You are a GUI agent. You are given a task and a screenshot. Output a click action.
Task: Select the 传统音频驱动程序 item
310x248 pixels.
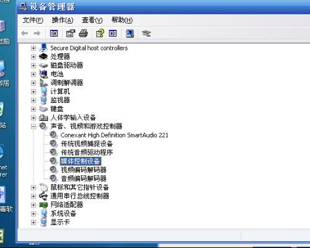click(x=87, y=153)
